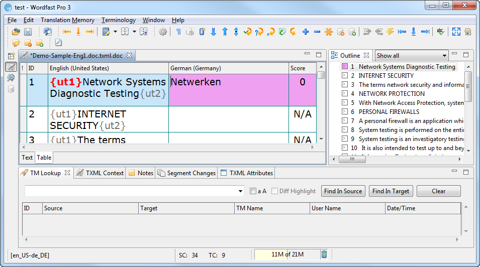Click the Open file toolbar icon
The height and width of the screenshot is (267, 480).
point(16,32)
